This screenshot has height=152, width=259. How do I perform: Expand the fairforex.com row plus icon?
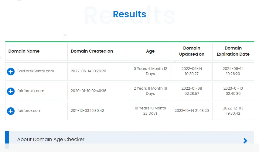[x=11, y=111]
